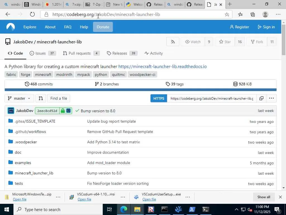Open Task View on the taskbar
The width and height of the screenshot is (286, 215).
109,209
